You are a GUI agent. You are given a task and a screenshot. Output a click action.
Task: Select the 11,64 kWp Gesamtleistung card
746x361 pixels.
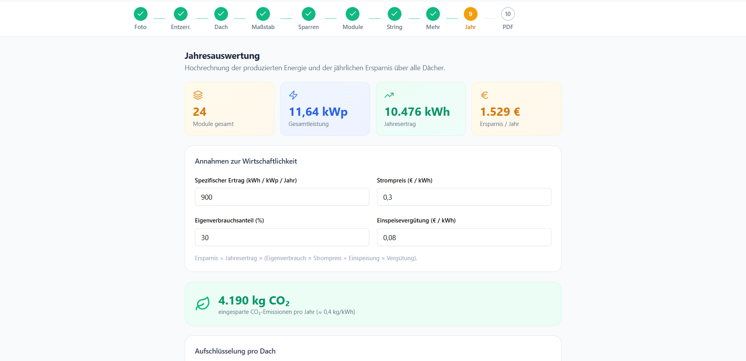coord(325,109)
